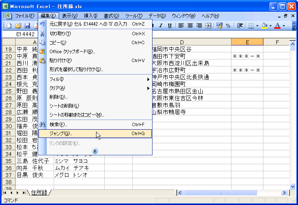Select column D header

point(182,42)
